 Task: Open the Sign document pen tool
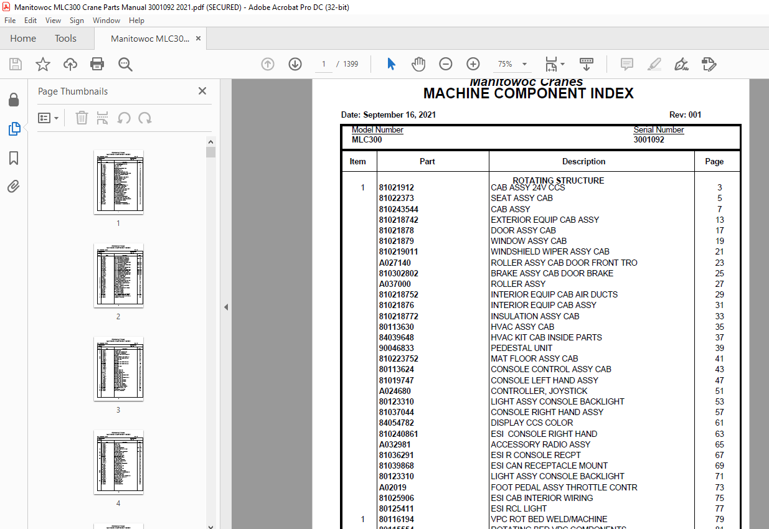pyautogui.click(x=681, y=64)
